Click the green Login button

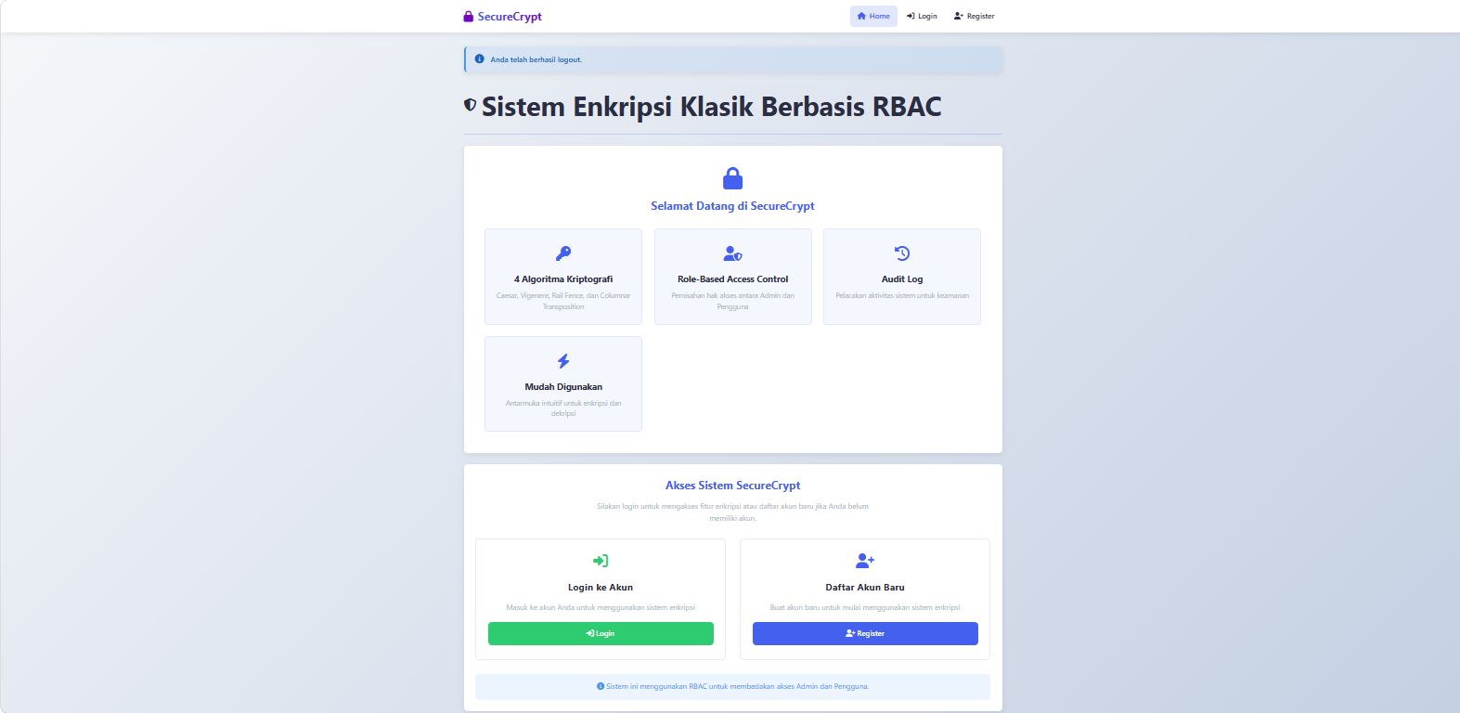click(x=601, y=633)
